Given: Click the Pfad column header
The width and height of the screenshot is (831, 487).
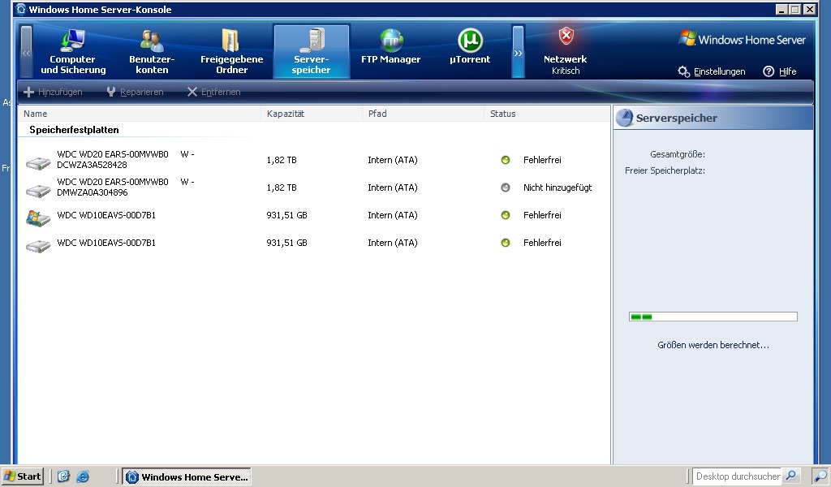Looking at the screenshot, I should pos(423,114).
